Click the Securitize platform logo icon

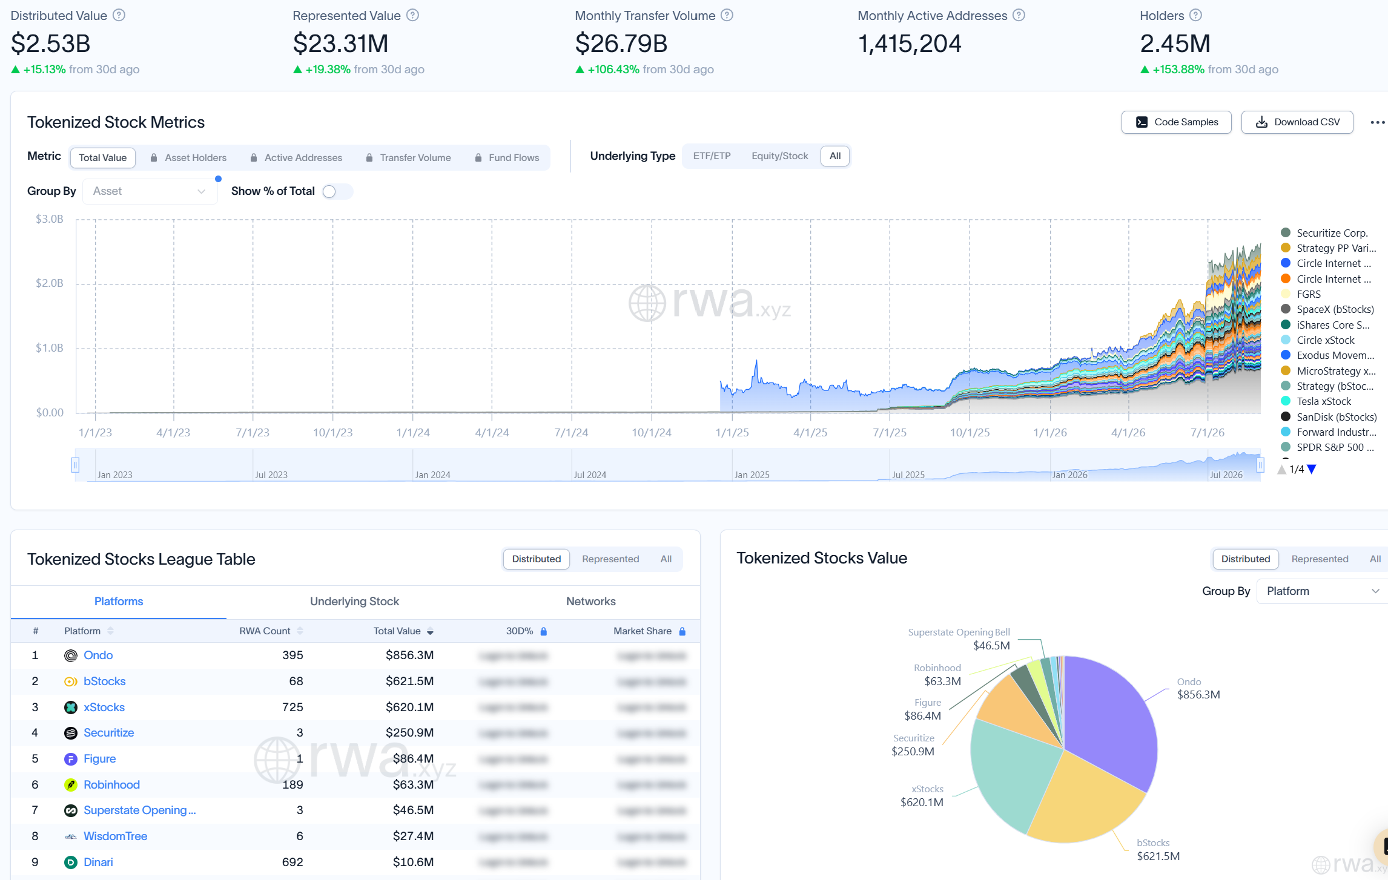(71, 733)
